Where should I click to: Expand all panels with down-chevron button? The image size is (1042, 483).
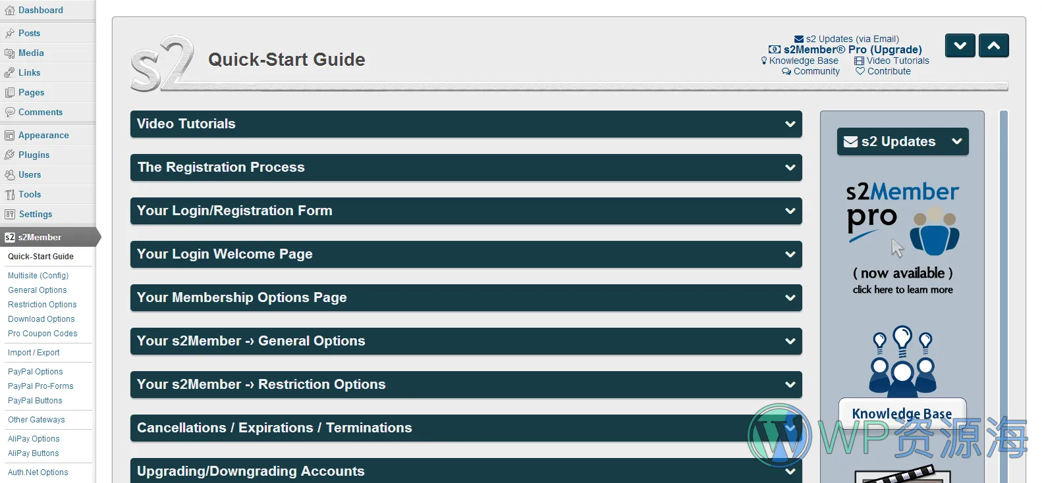pos(960,45)
